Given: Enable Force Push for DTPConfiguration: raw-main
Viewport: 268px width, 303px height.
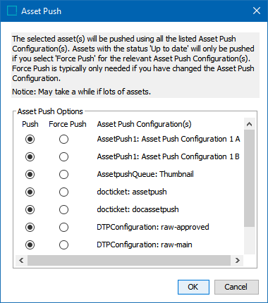Looking at the screenshot, I should (63, 245).
